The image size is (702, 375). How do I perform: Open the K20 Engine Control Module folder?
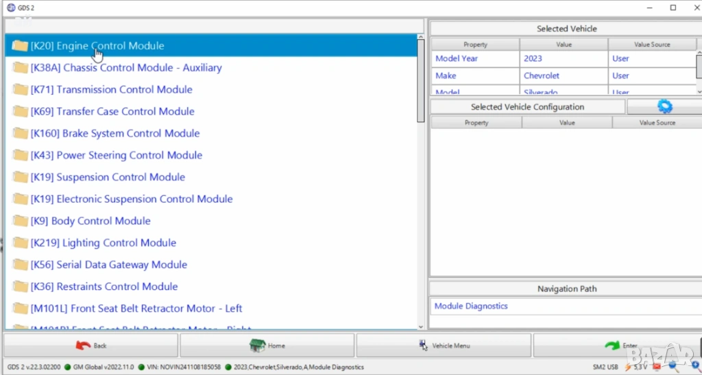tap(97, 46)
